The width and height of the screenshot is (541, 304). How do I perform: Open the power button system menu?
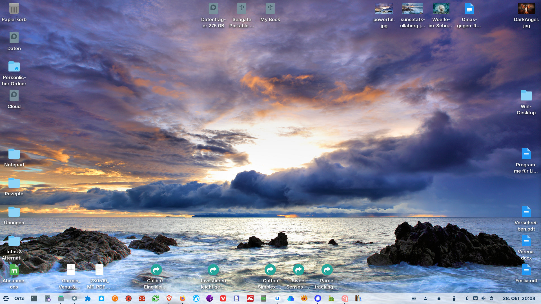pyautogui.click(x=491, y=298)
